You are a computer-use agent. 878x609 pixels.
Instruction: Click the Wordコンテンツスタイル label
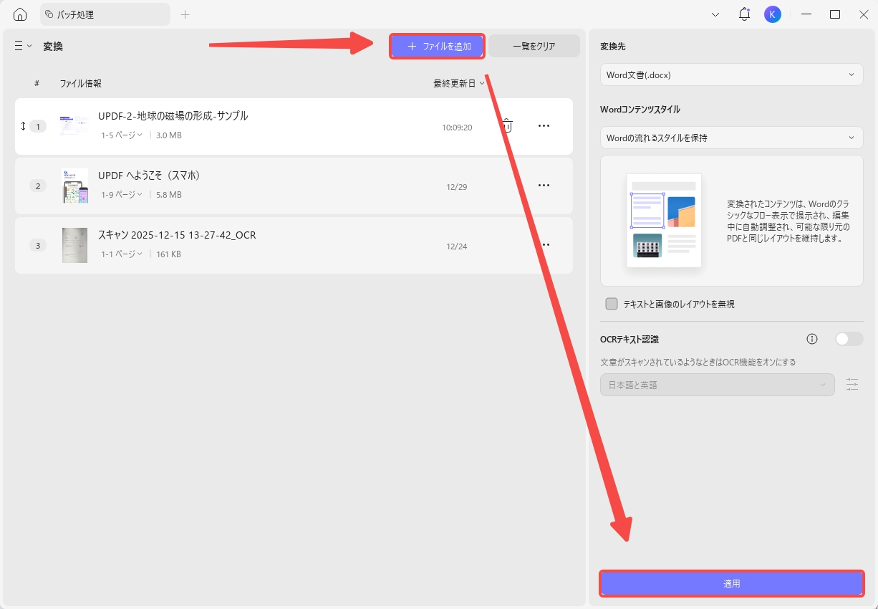tap(640, 109)
